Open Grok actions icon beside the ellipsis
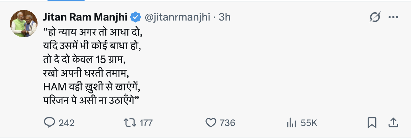The height and width of the screenshot is (139, 411). click(x=375, y=17)
